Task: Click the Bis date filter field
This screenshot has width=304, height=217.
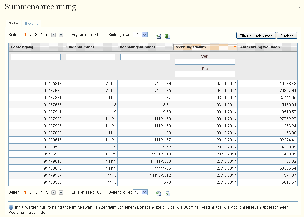Action: [x=205, y=74]
